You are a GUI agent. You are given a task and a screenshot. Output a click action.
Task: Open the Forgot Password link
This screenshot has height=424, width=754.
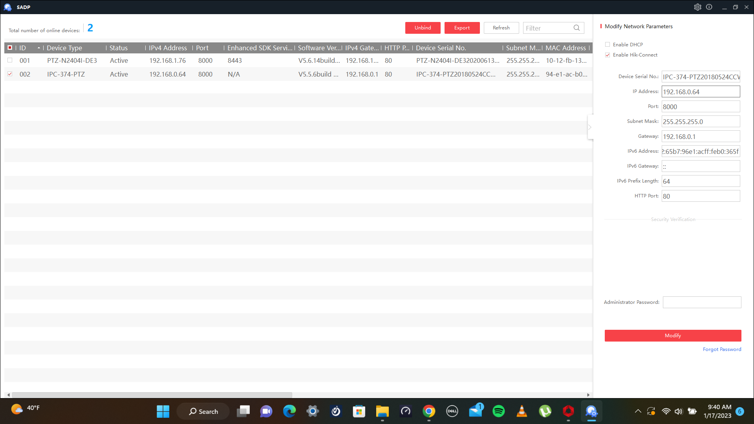point(722,349)
